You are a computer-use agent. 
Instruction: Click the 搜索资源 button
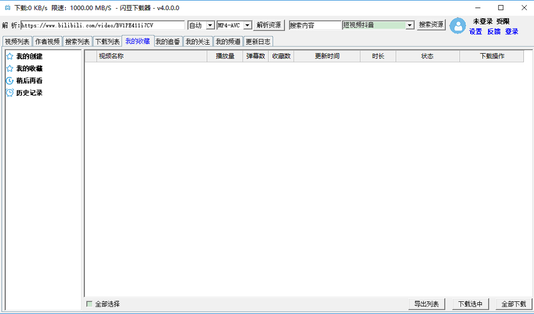coord(431,24)
